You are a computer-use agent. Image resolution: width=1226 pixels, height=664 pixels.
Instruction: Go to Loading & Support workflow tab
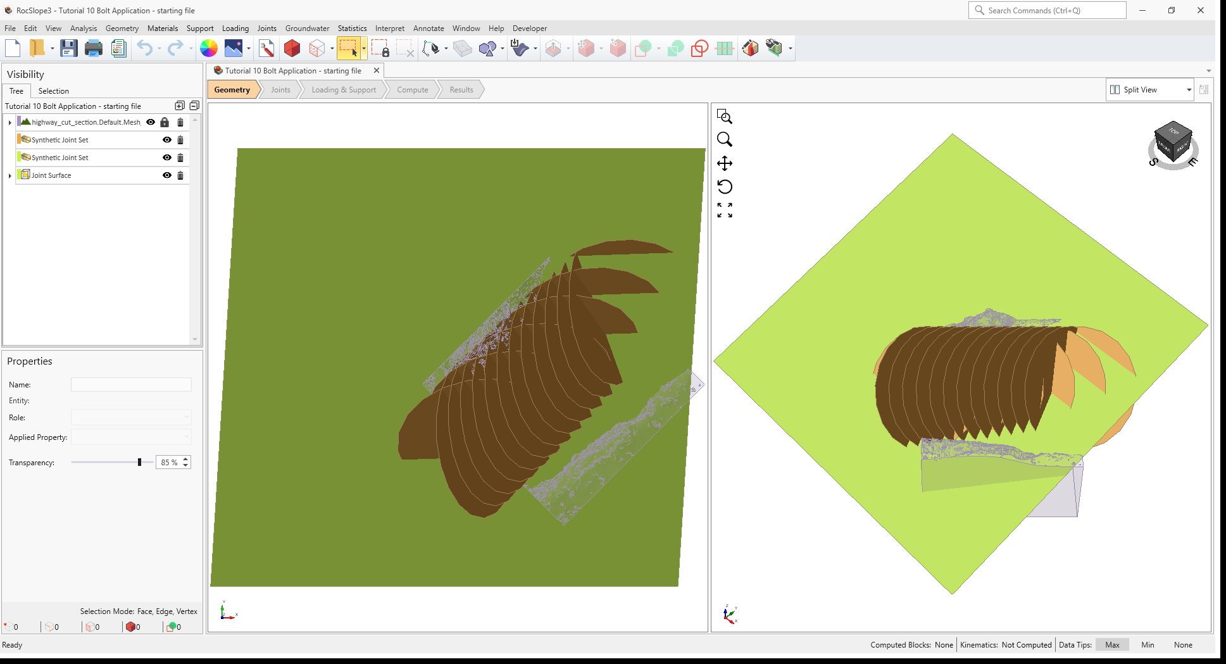point(344,90)
